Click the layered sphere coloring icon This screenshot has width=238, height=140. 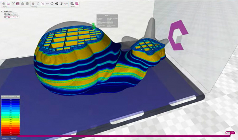[52, 3]
